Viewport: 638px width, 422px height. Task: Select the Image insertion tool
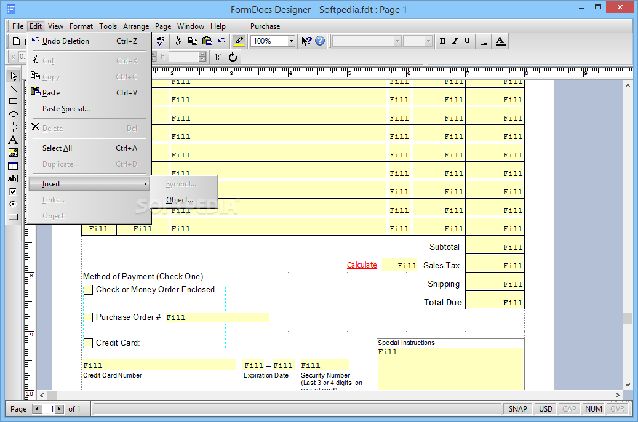pos(13,153)
